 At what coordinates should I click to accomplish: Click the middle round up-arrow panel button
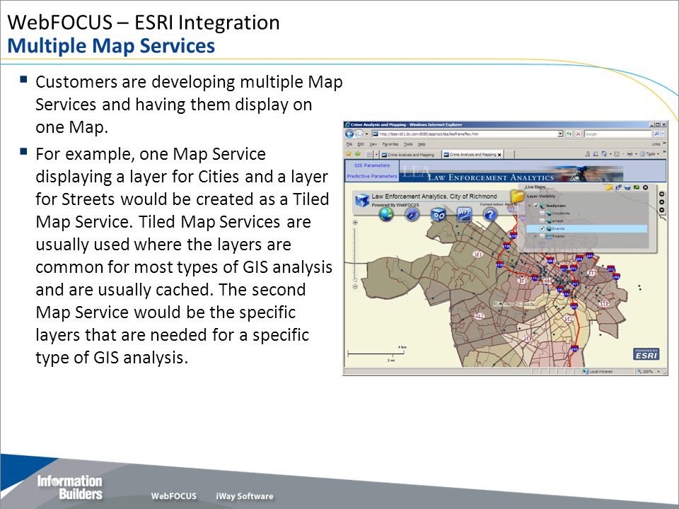tap(662, 202)
